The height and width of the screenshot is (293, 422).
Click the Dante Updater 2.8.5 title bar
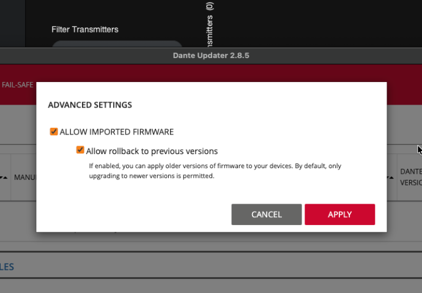[x=211, y=56]
